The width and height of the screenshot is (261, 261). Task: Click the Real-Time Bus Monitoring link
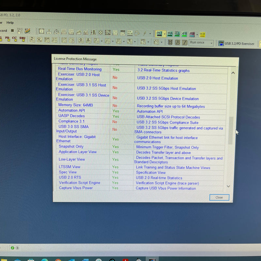[x=80, y=69]
